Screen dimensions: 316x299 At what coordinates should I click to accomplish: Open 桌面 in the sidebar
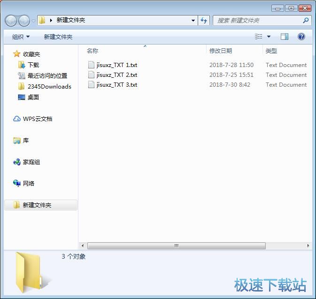coord(33,97)
